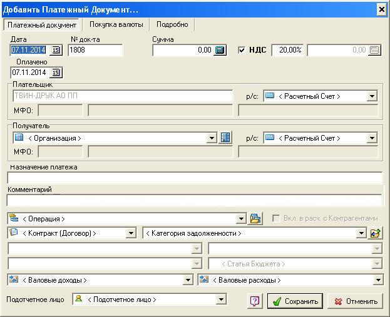Close the Добавить Платежный Документ dialog

[x=381, y=9]
